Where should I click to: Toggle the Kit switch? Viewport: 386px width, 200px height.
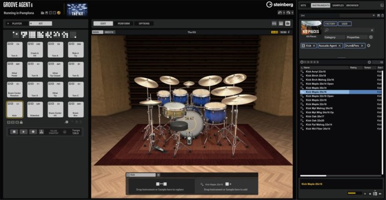31,24
